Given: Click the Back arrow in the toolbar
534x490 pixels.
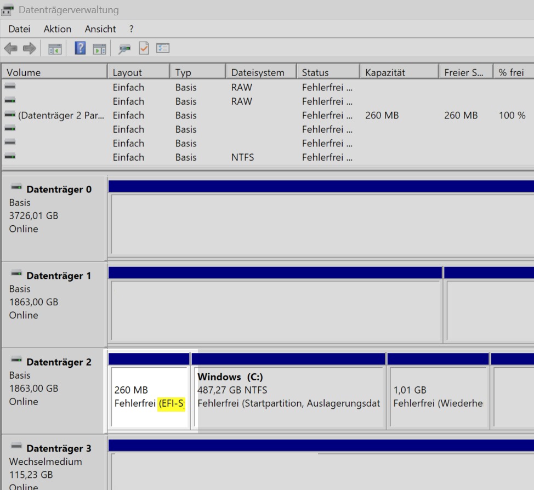Looking at the screenshot, I should pos(11,48).
